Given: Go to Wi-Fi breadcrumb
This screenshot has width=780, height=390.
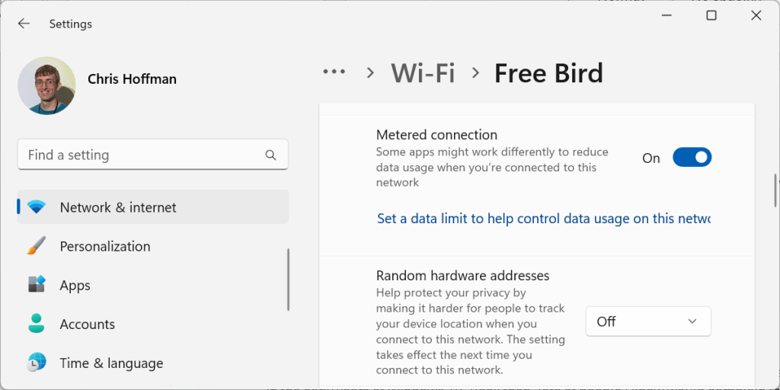Looking at the screenshot, I should pyautogui.click(x=423, y=73).
